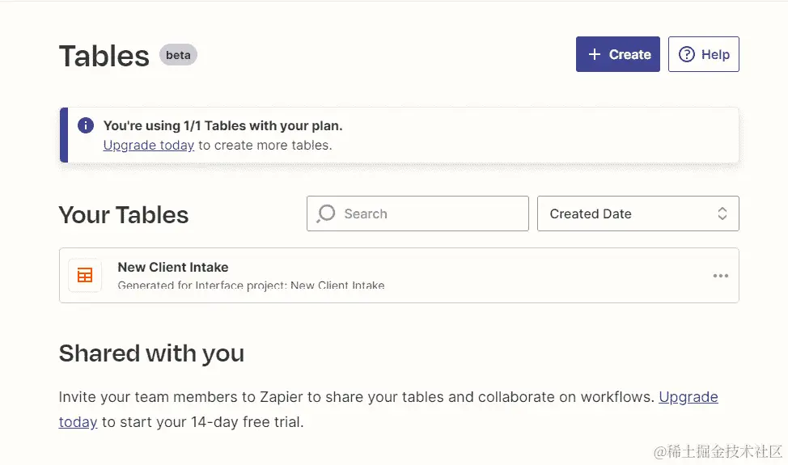Click the Create button

[x=617, y=54]
